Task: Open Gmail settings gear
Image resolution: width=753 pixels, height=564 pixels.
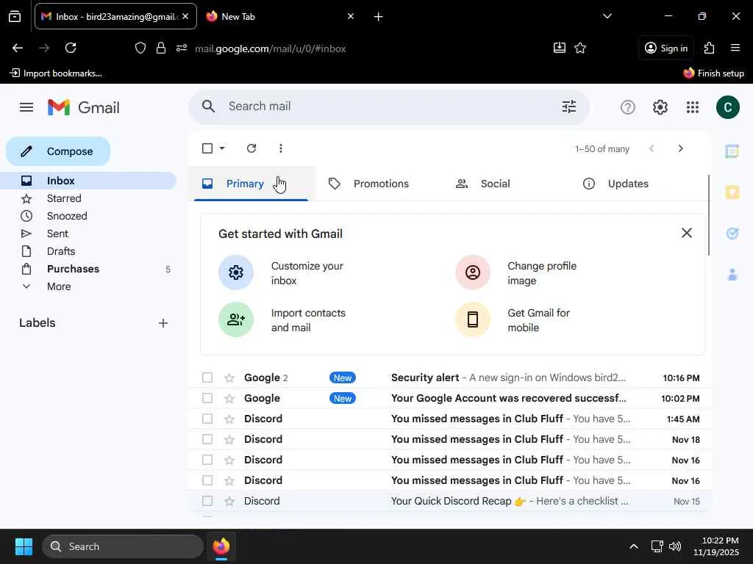Action: tap(660, 107)
